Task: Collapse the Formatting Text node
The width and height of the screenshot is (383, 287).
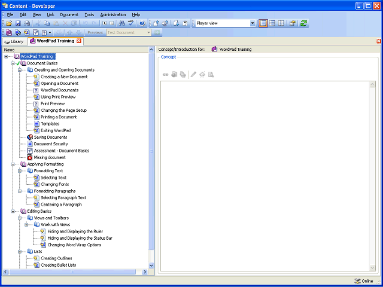Action: coord(20,171)
